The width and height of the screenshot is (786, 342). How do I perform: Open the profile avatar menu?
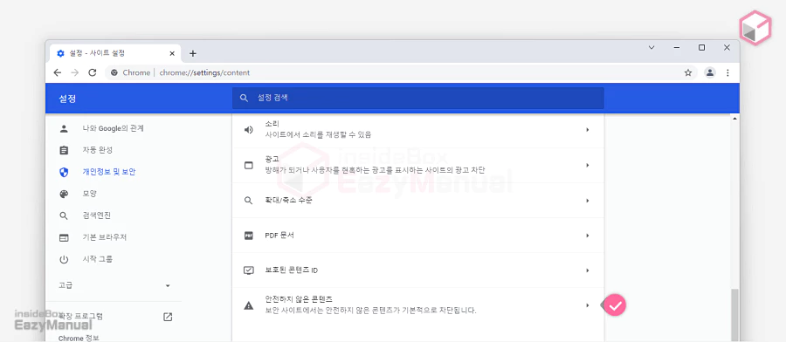coord(710,72)
